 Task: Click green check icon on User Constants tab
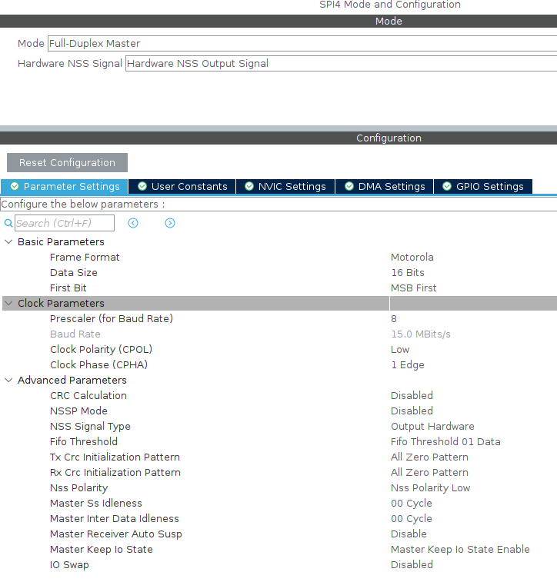(142, 186)
